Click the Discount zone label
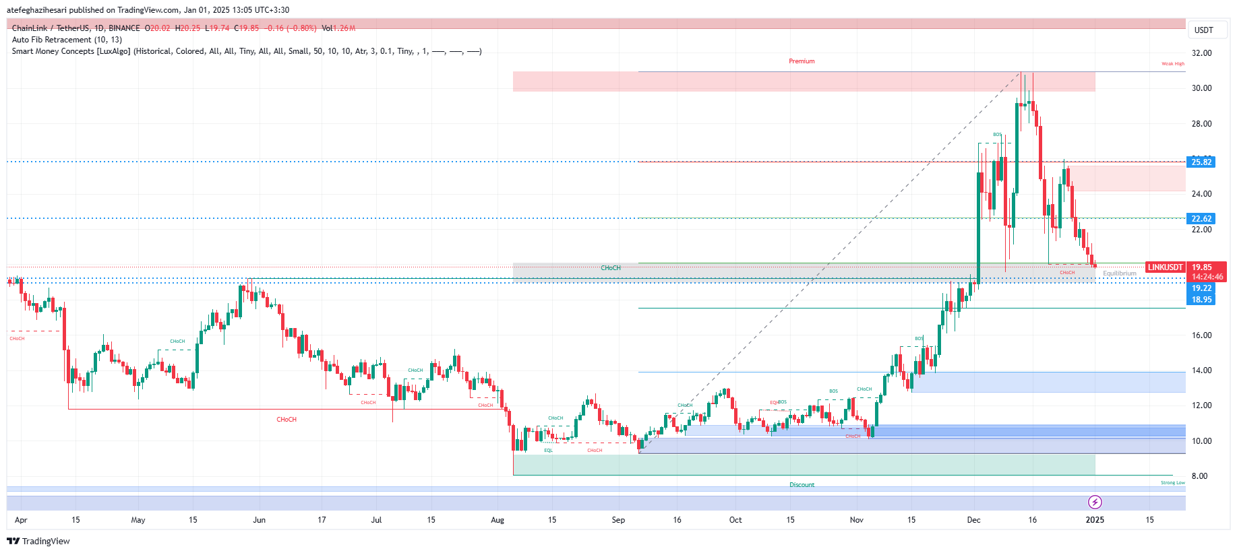This screenshot has width=1237, height=553. pyautogui.click(x=802, y=485)
